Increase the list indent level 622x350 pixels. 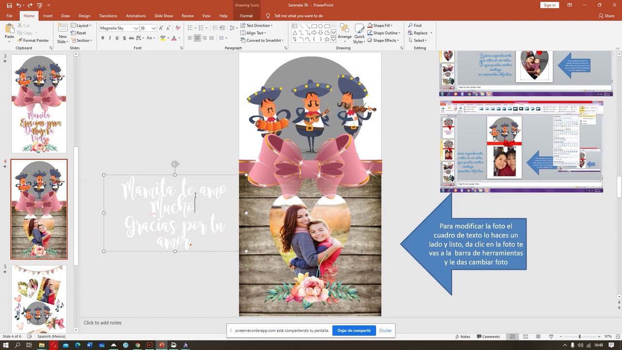[222, 28]
